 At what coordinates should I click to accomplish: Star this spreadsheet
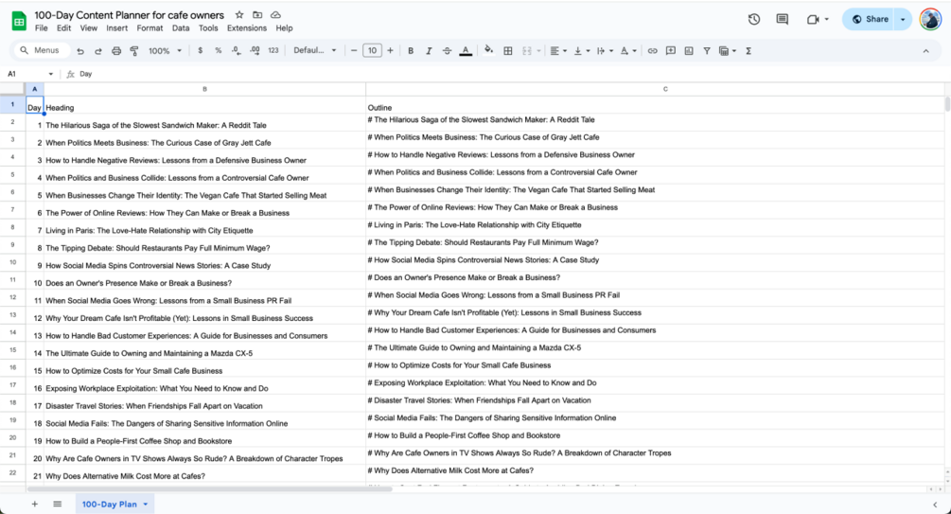click(x=239, y=14)
